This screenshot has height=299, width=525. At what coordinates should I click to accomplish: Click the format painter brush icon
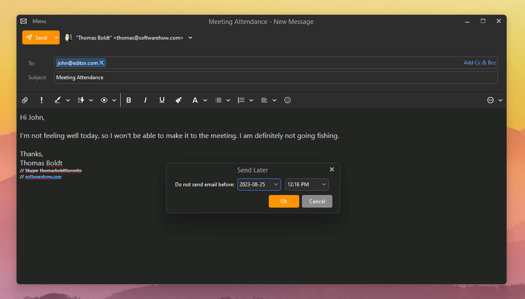178,100
